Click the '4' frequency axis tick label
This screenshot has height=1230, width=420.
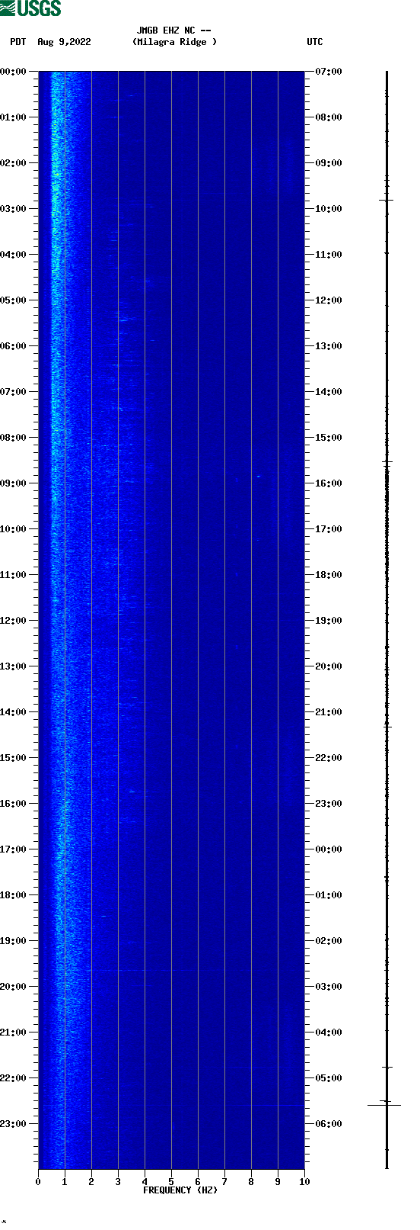click(x=145, y=1182)
